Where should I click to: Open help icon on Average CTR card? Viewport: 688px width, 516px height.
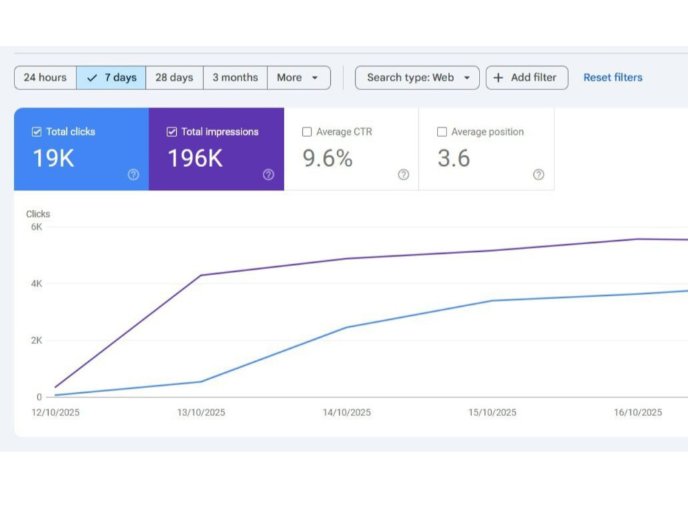[404, 175]
